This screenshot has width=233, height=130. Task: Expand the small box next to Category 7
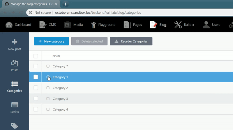pos(48,66)
